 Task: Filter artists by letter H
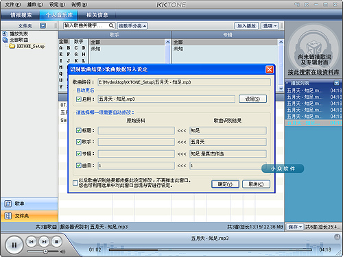tap(84, 54)
